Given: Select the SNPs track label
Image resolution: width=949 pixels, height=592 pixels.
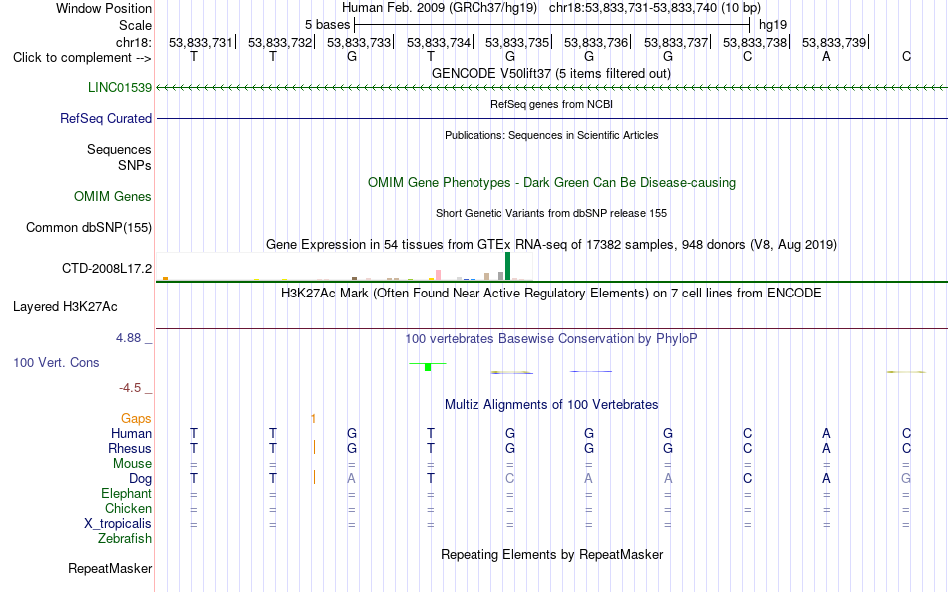Looking at the screenshot, I should coord(135,165).
